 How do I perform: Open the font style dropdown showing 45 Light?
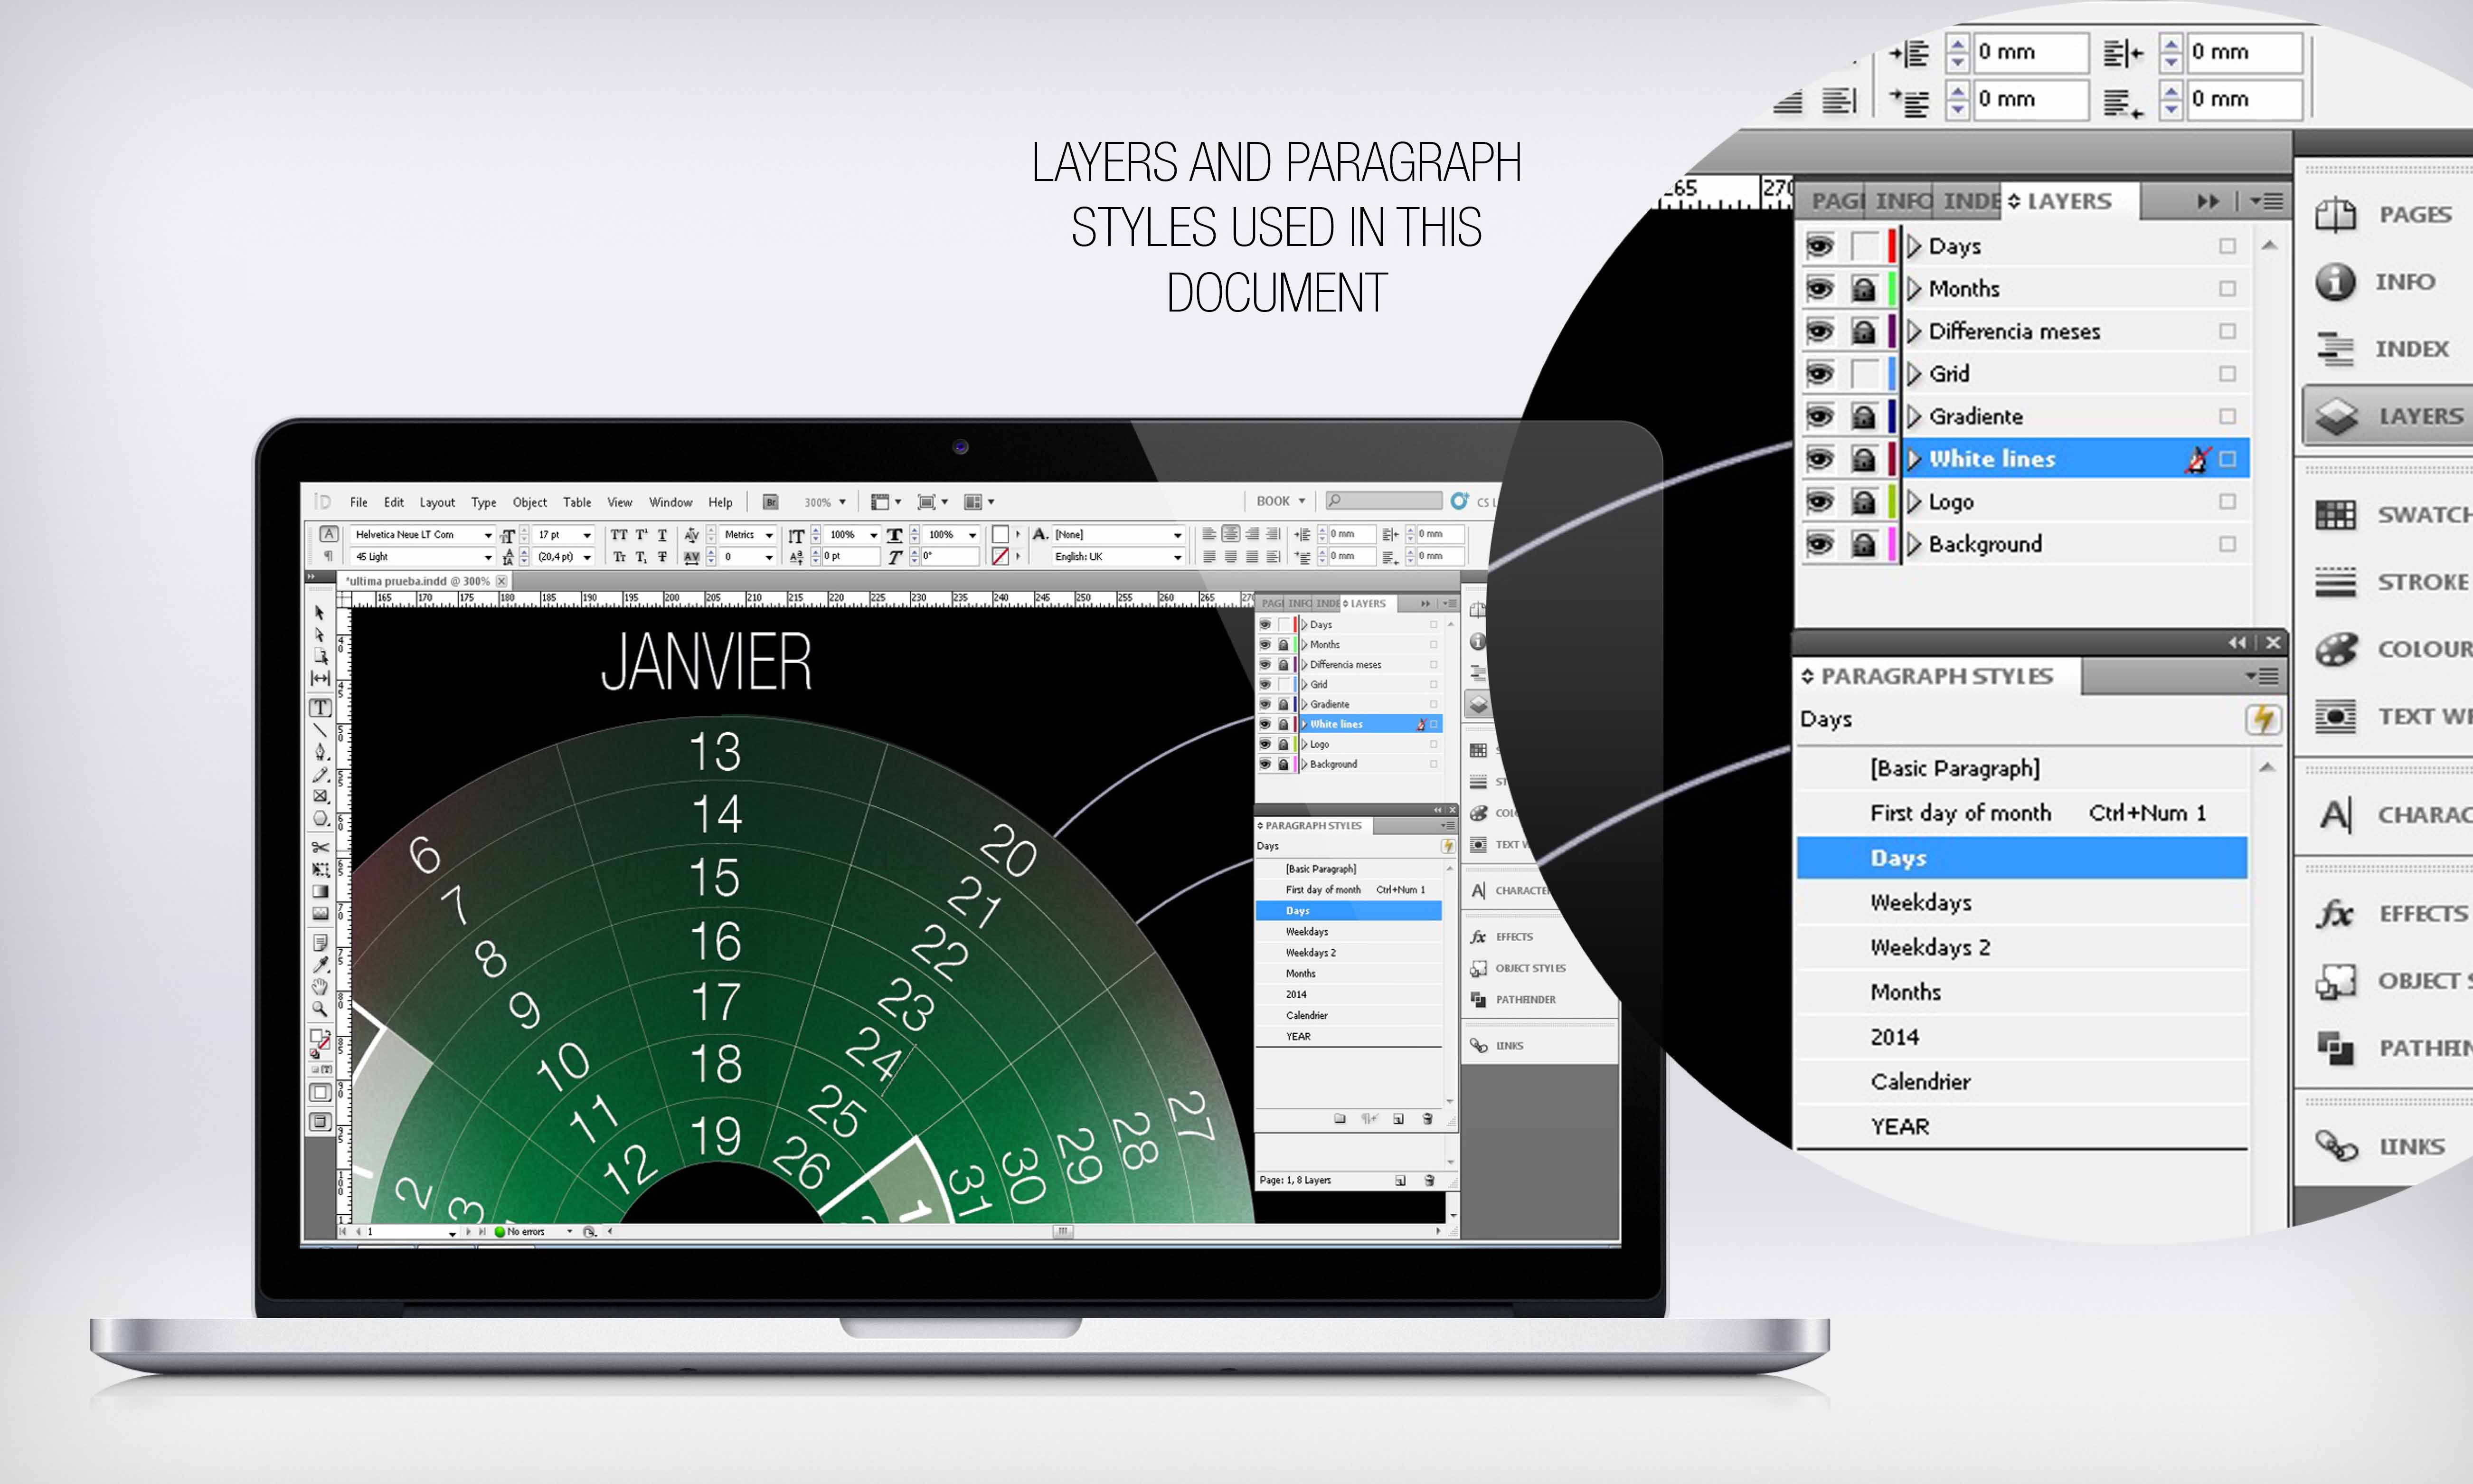pyautogui.click(x=488, y=557)
